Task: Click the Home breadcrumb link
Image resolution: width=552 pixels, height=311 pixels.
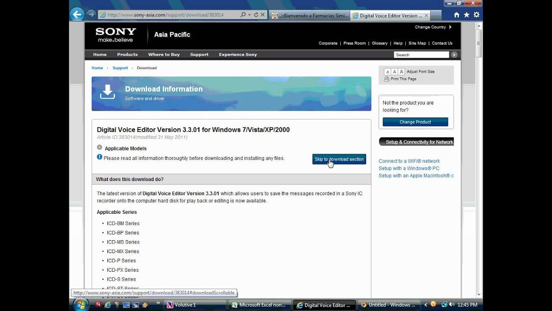Action: (97, 68)
